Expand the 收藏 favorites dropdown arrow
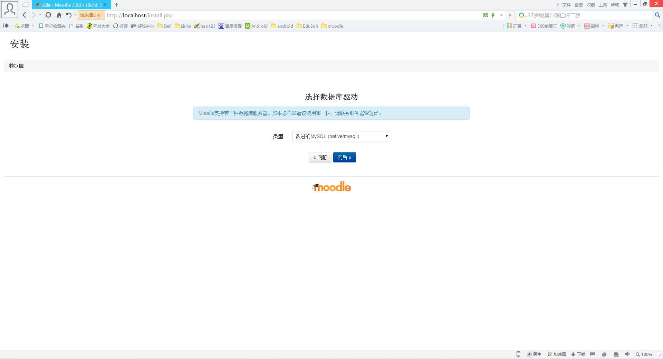The width and height of the screenshot is (663, 359). (x=33, y=26)
